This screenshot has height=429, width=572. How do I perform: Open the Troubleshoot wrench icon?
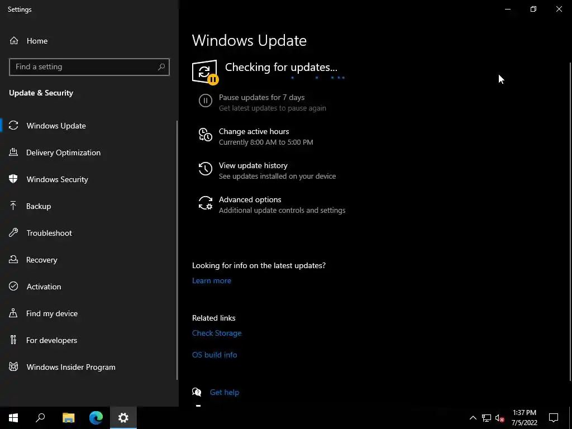pyautogui.click(x=13, y=233)
